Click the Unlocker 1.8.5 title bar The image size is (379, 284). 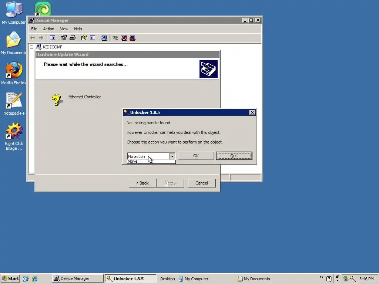tap(189, 112)
